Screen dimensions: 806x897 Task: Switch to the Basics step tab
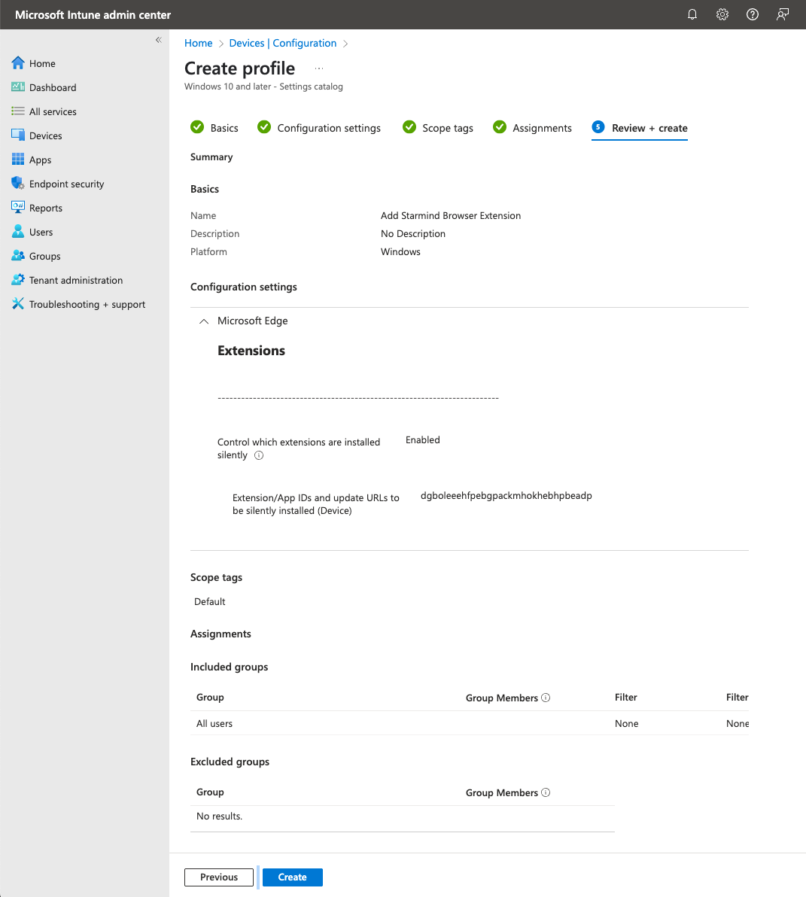(x=214, y=128)
